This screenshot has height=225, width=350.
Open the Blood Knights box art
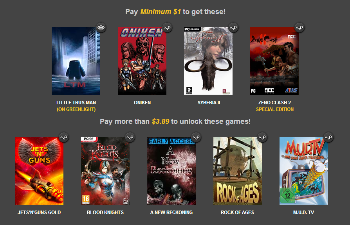(105, 171)
